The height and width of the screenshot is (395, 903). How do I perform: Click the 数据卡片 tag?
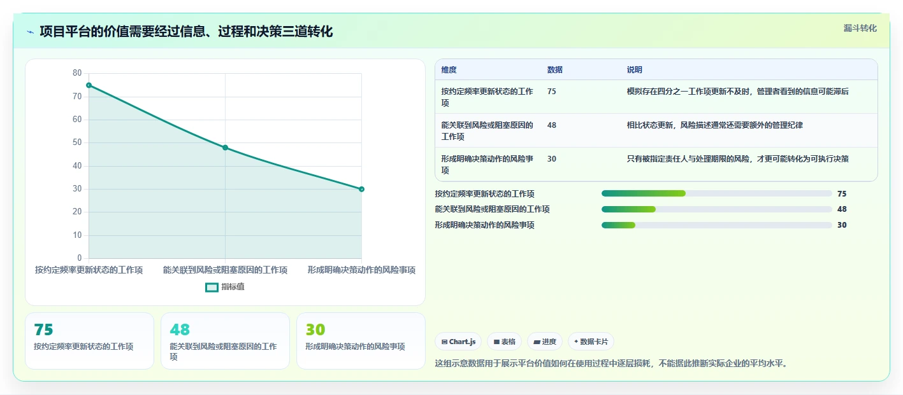coord(591,342)
